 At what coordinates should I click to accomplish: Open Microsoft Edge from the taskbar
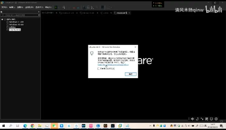(25, 126)
